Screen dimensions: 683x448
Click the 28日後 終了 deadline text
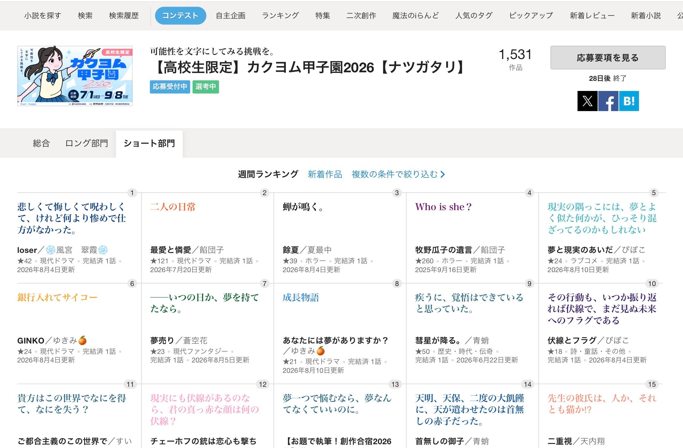[608, 78]
